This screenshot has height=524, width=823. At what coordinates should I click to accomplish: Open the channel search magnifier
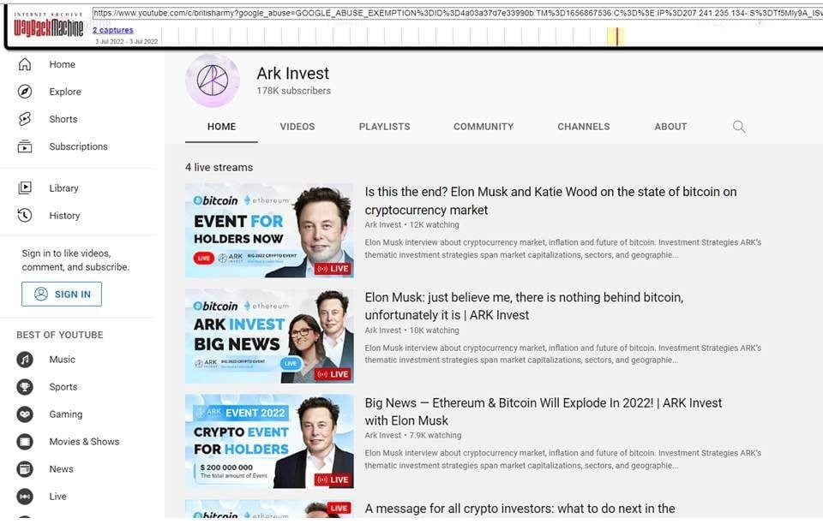pos(738,126)
